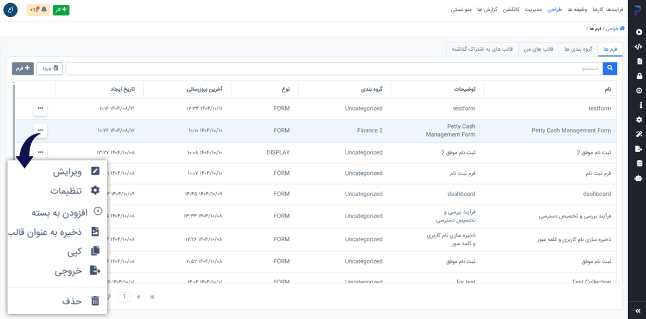Collapse the sidebar with the double chevron
This screenshot has width=646, height=319.
point(638,311)
